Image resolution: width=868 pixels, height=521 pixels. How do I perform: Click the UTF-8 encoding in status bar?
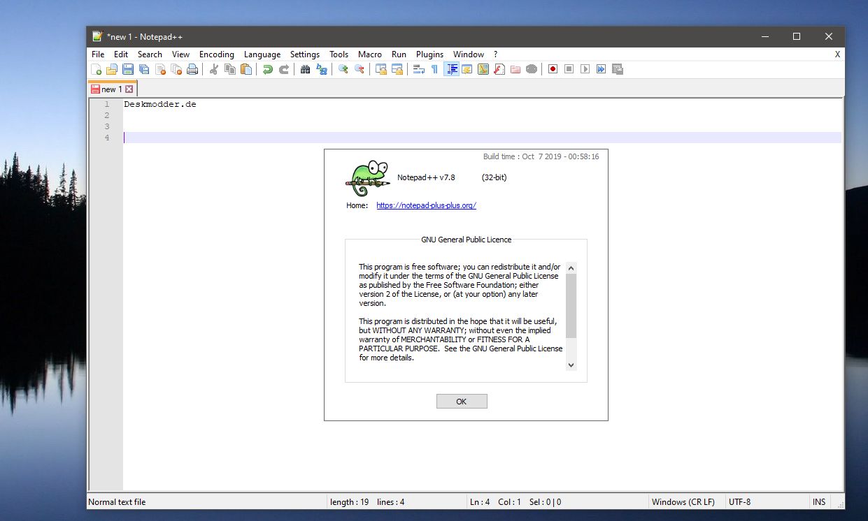[x=739, y=501]
